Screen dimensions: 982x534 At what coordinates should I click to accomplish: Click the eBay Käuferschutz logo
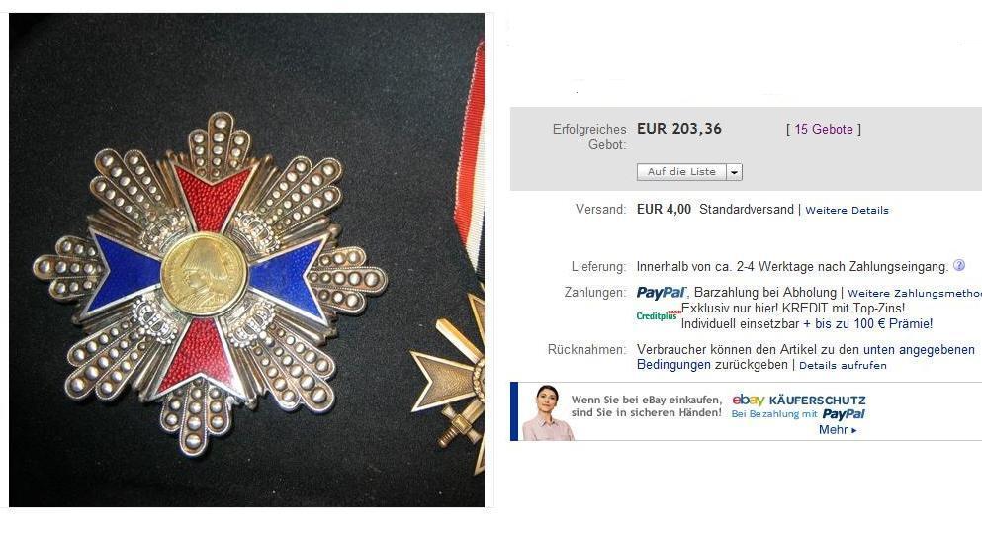[x=798, y=400]
